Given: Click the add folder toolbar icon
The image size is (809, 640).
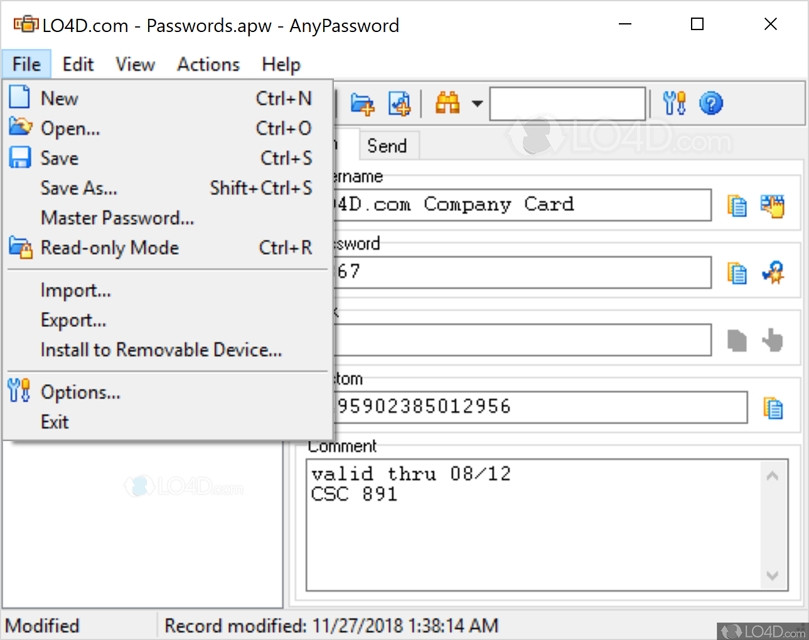Looking at the screenshot, I should pos(362,104).
